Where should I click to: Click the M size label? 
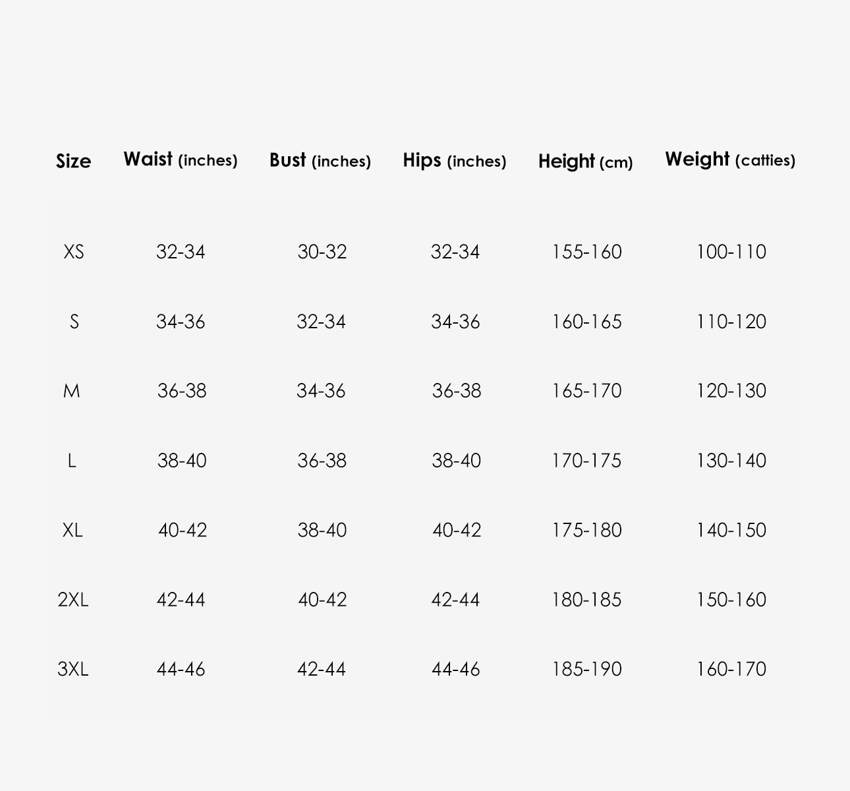click(72, 391)
